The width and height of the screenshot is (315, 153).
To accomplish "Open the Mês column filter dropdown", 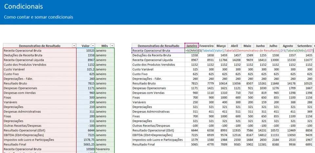I will point(112,46).
